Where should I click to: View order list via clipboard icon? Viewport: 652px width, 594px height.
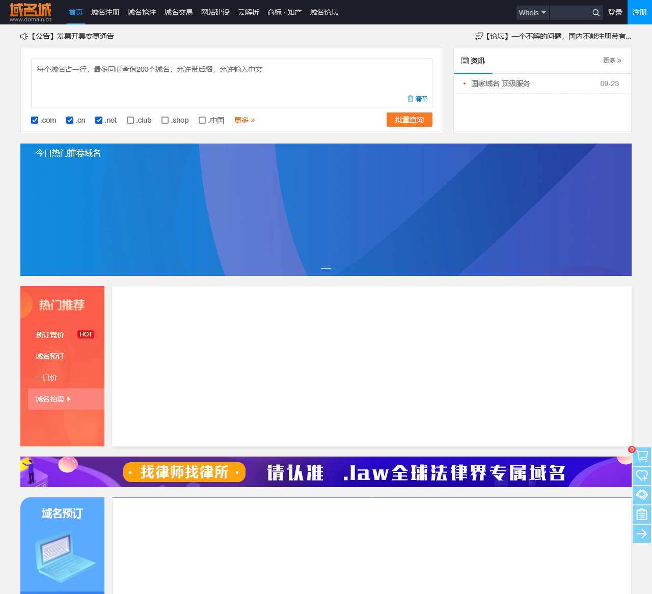(x=641, y=515)
